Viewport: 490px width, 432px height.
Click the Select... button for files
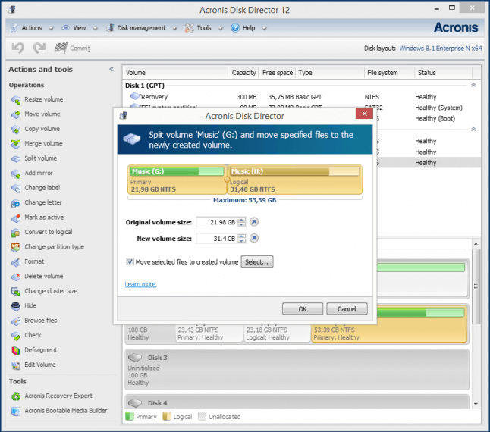[257, 261]
